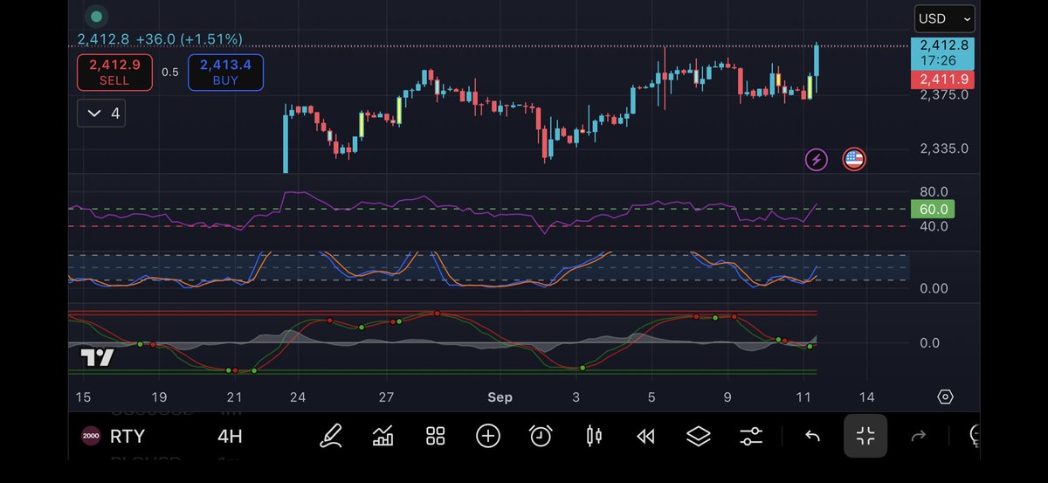Open the TradingView logo
The height and width of the screenshot is (483, 1048).
tap(97, 357)
